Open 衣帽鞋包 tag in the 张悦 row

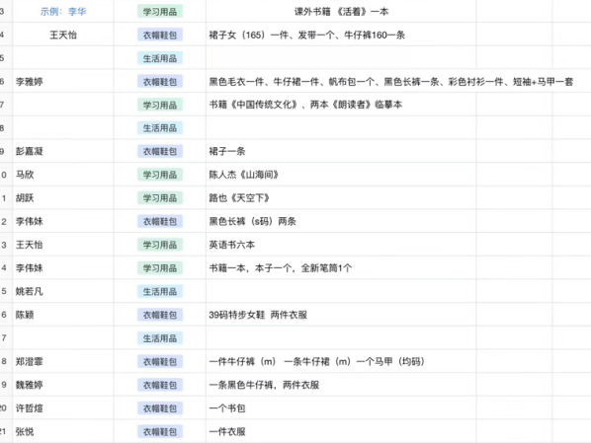[x=160, y=431]
